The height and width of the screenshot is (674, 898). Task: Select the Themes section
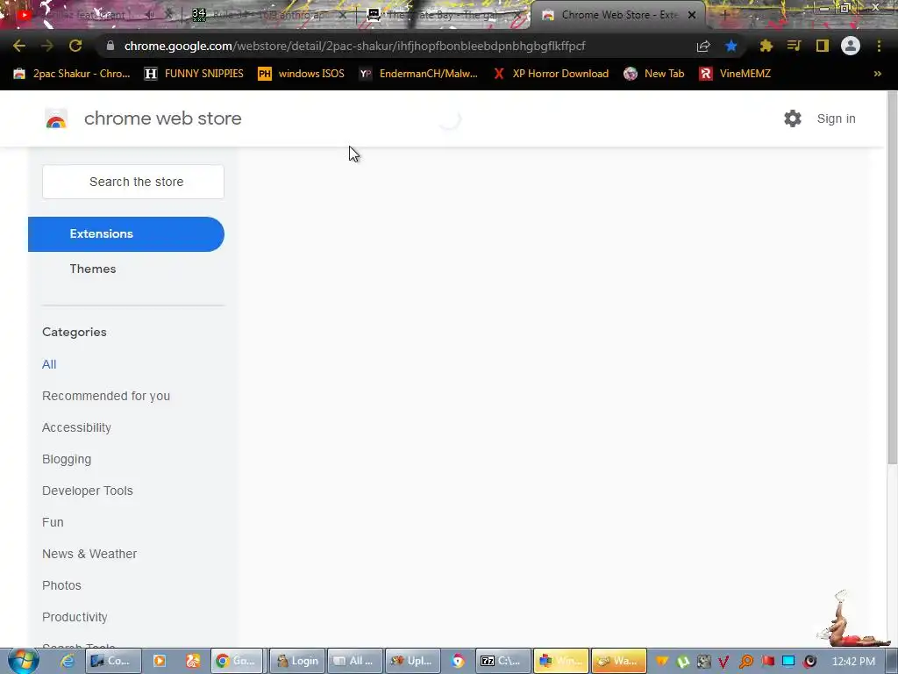(93, 269)
